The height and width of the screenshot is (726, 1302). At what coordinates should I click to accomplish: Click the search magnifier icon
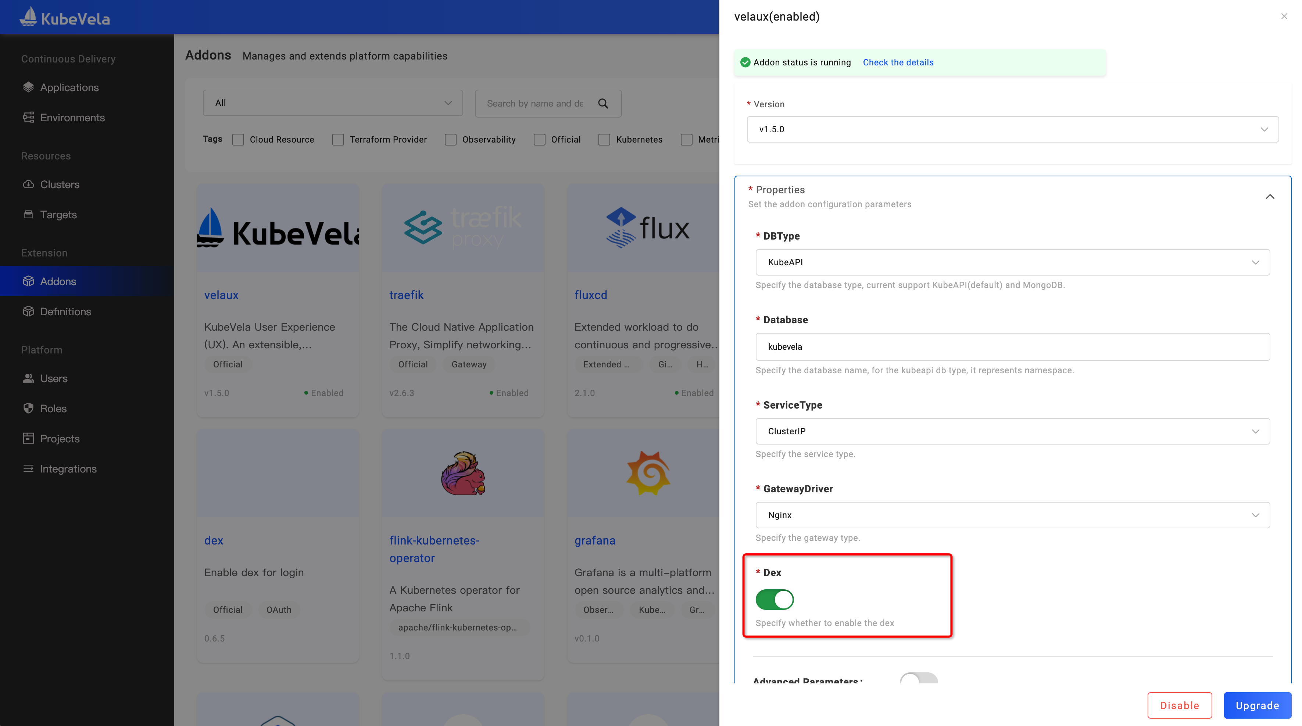pyautogui.click(x=603, y=104)
